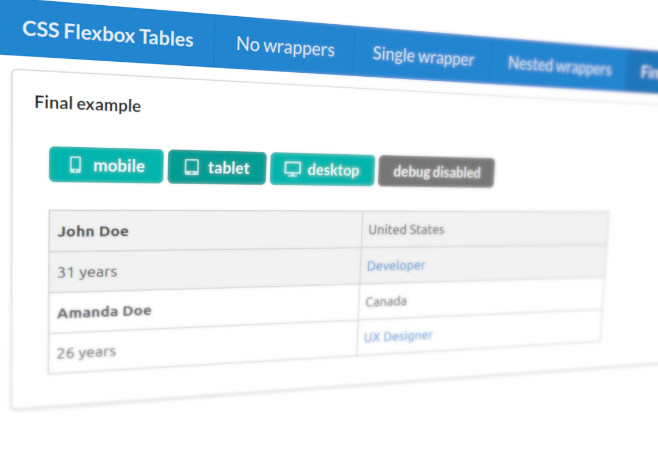
Task: Open the Developer link
Action: [x=396, y=266]
